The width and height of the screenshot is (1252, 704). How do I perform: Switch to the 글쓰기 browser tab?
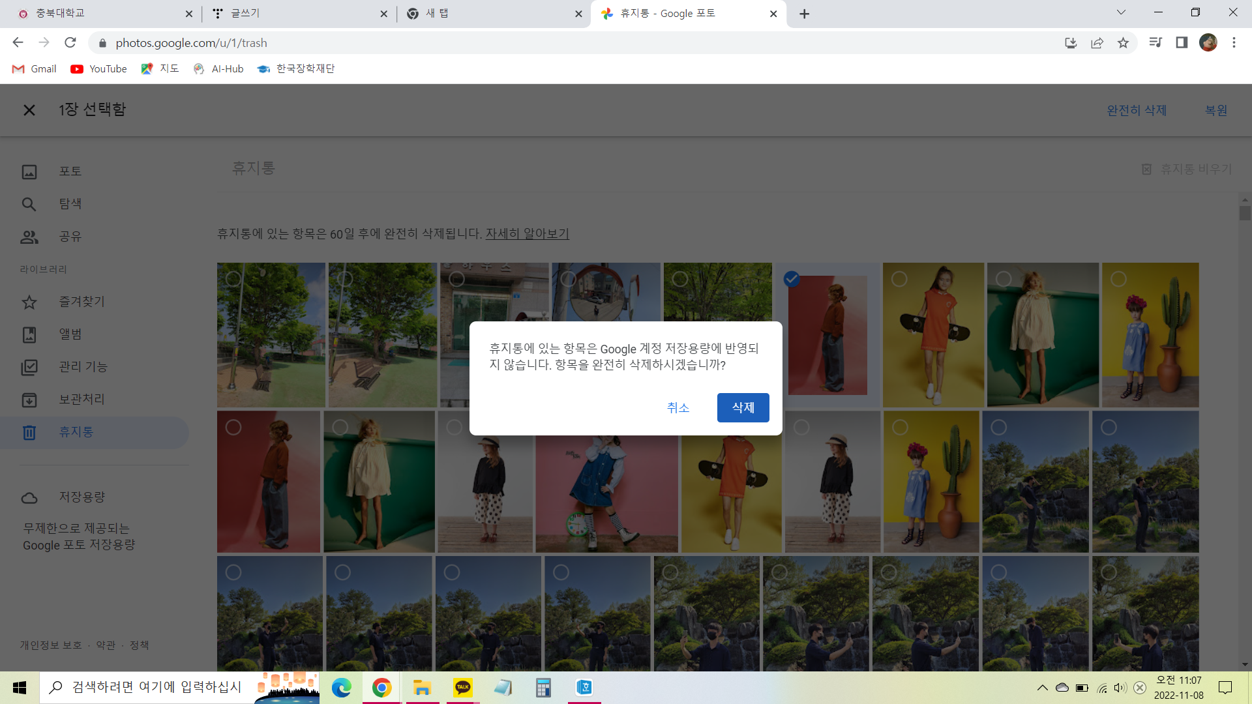293,14
